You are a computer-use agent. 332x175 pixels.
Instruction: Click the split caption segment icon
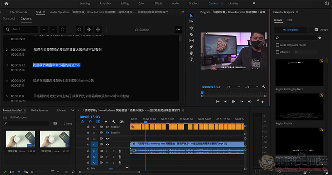click(88, 30)
